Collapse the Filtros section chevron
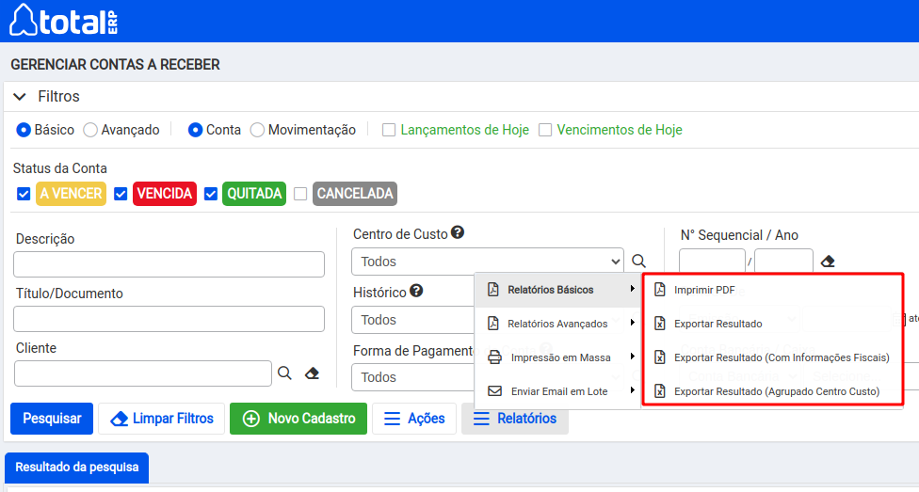This screenshot has height=492, width=919. 20,97
